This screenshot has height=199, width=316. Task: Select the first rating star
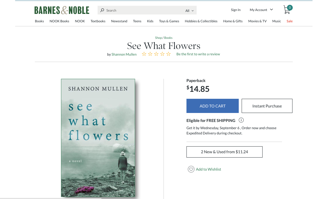pyautogui.click(x=144, y=54)
